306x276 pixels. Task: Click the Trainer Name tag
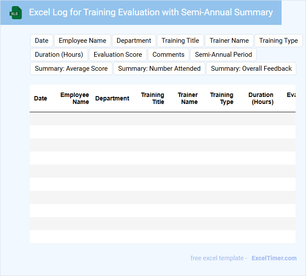(229, 41)
